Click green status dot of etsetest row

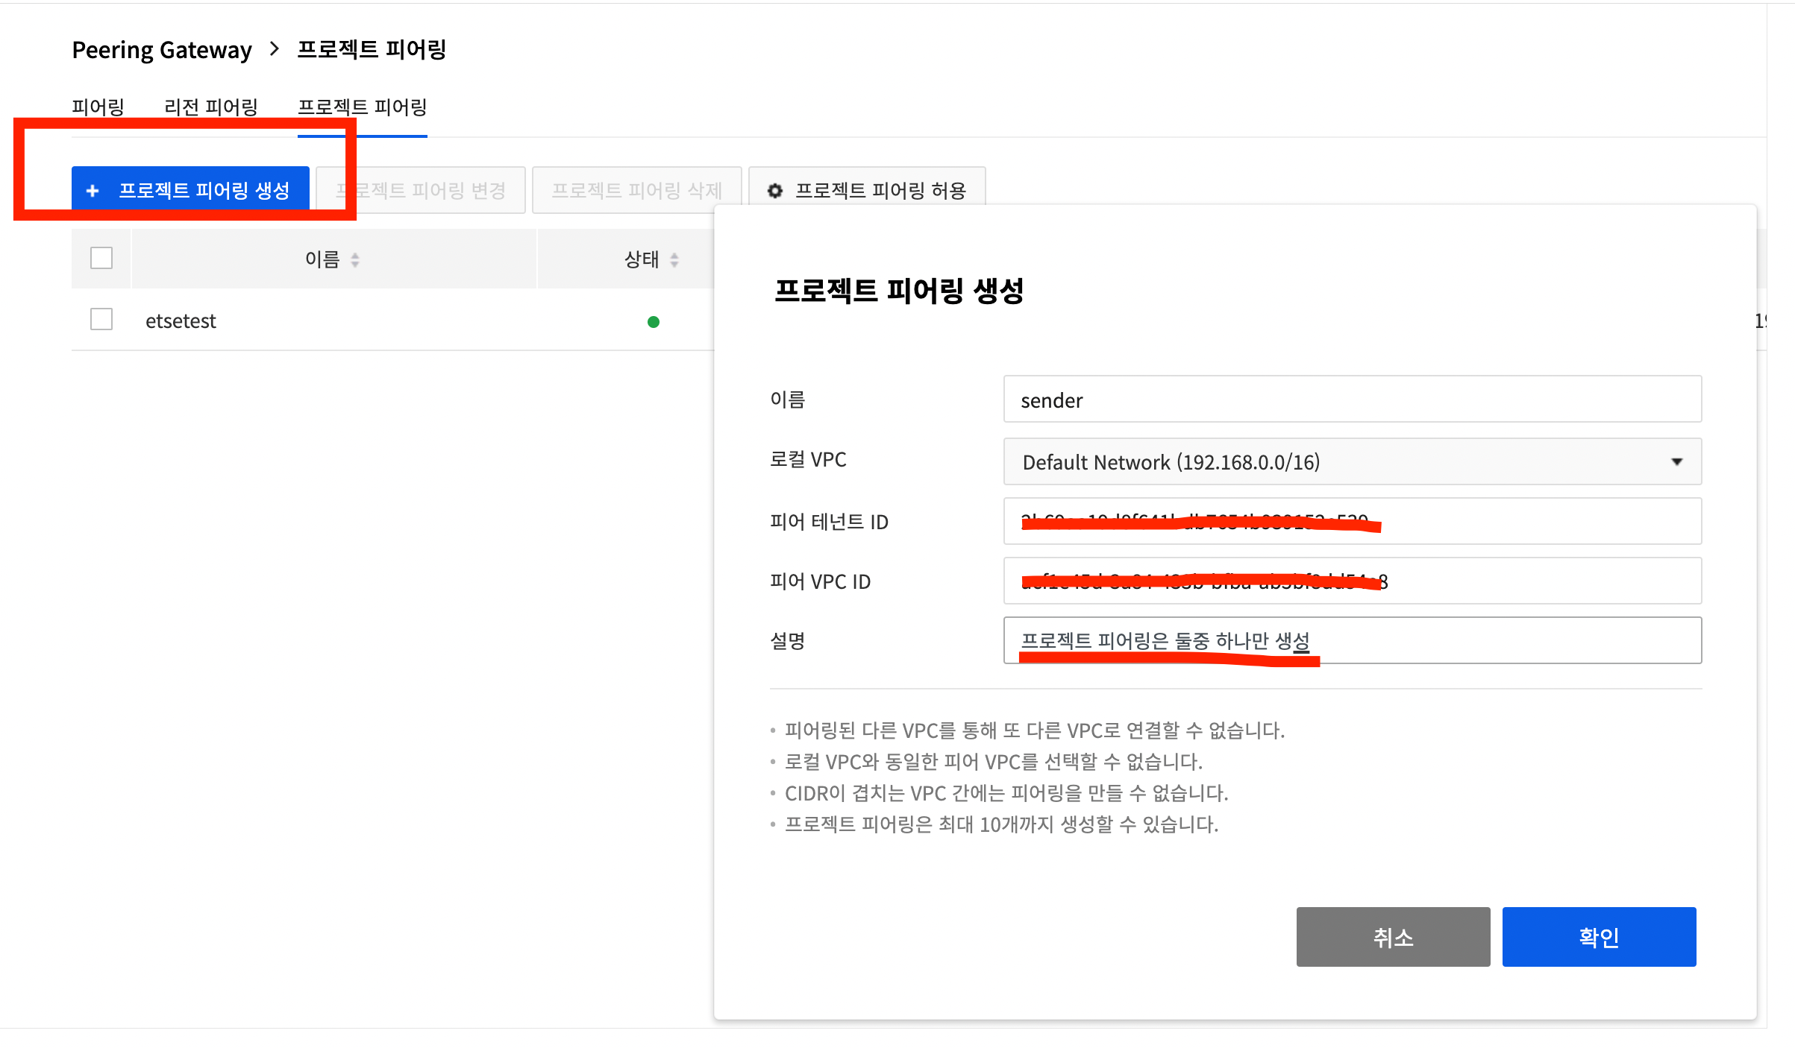click(x=654, y=322)
